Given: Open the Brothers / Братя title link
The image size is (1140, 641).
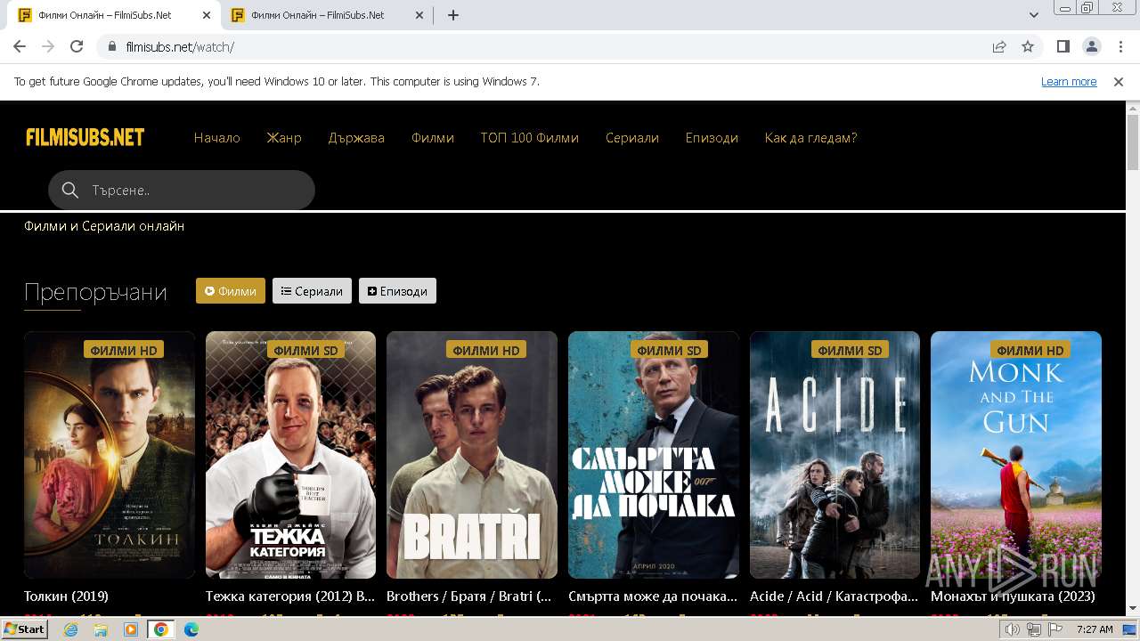Looking at the screenshot, I should 469,596.
